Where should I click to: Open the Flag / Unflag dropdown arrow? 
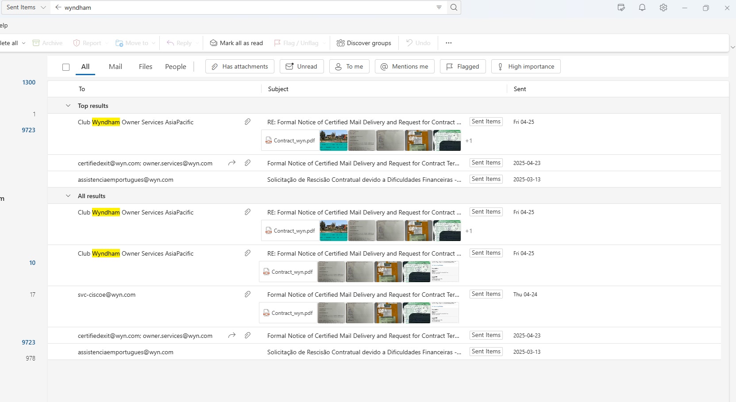pyautogui.click(x=324, y=43)
